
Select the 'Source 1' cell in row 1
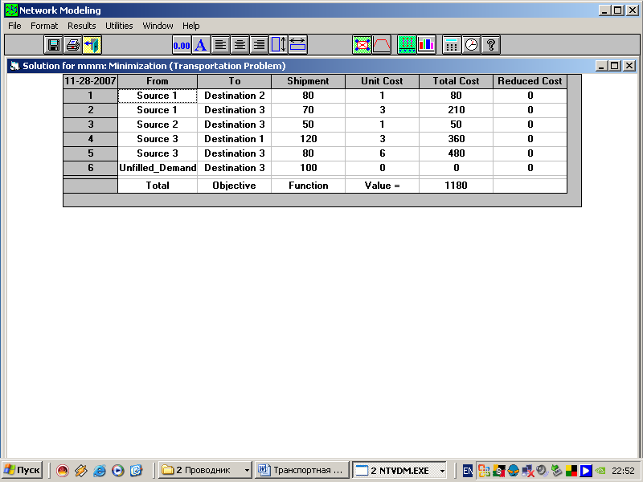158,96
